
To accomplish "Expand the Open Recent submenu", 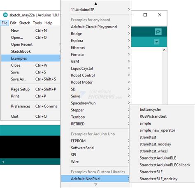I will [31, 44].
